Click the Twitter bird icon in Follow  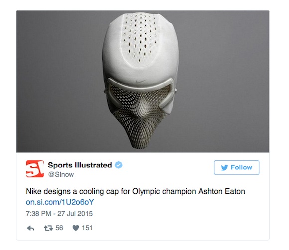(x=224, y=167)
